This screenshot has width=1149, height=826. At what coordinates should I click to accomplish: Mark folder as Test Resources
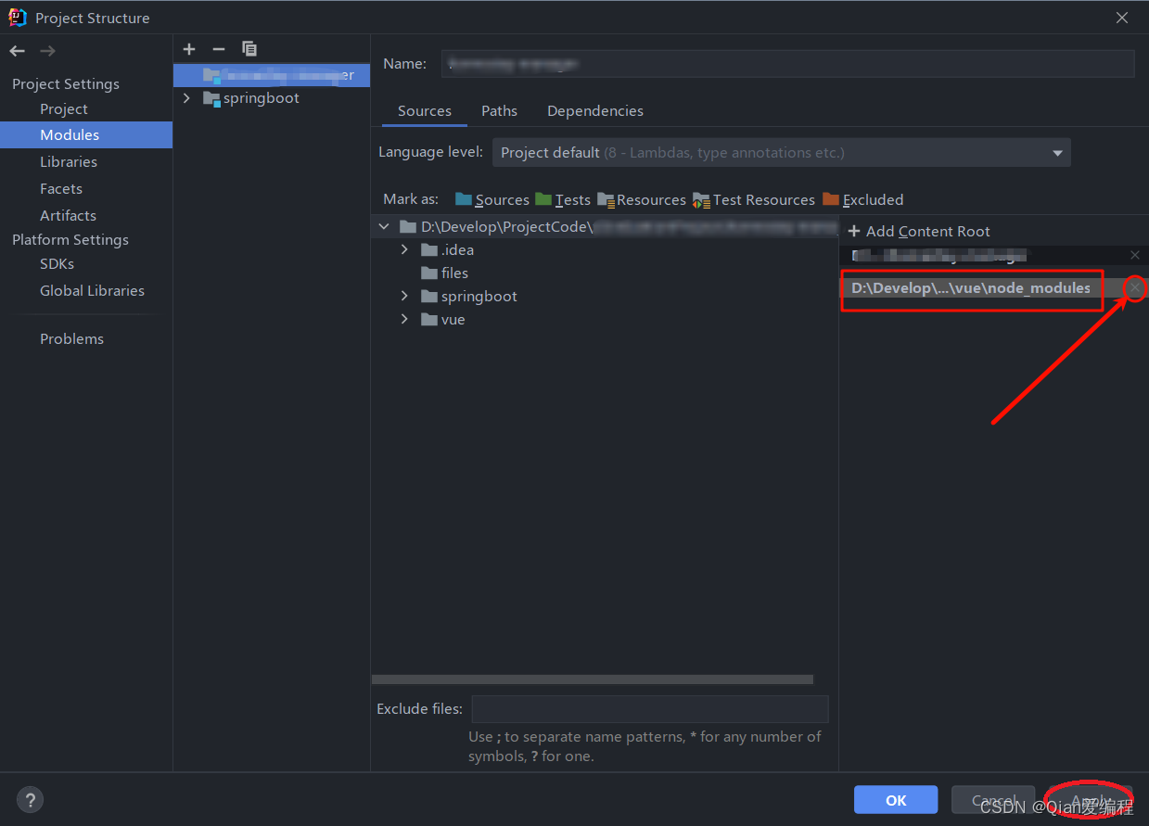(753, 199)
